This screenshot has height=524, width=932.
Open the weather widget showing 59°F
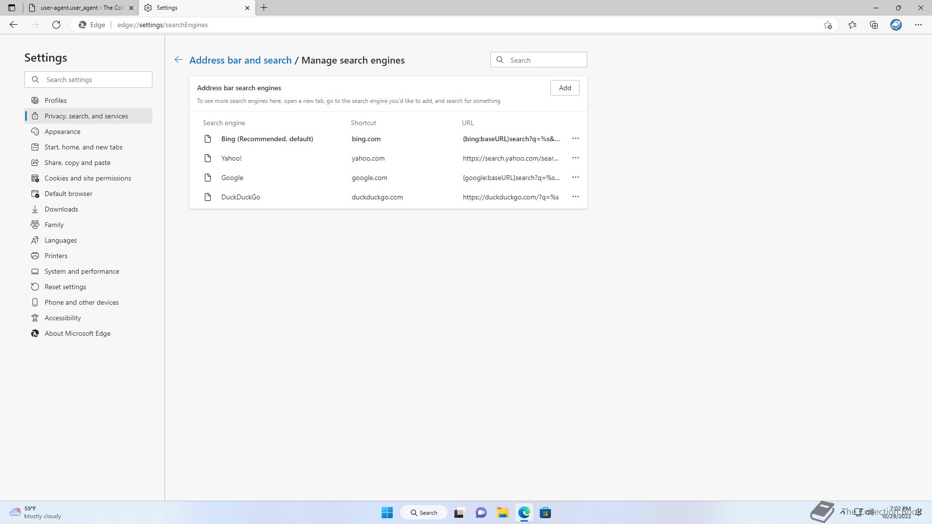(x=35, y=512)
